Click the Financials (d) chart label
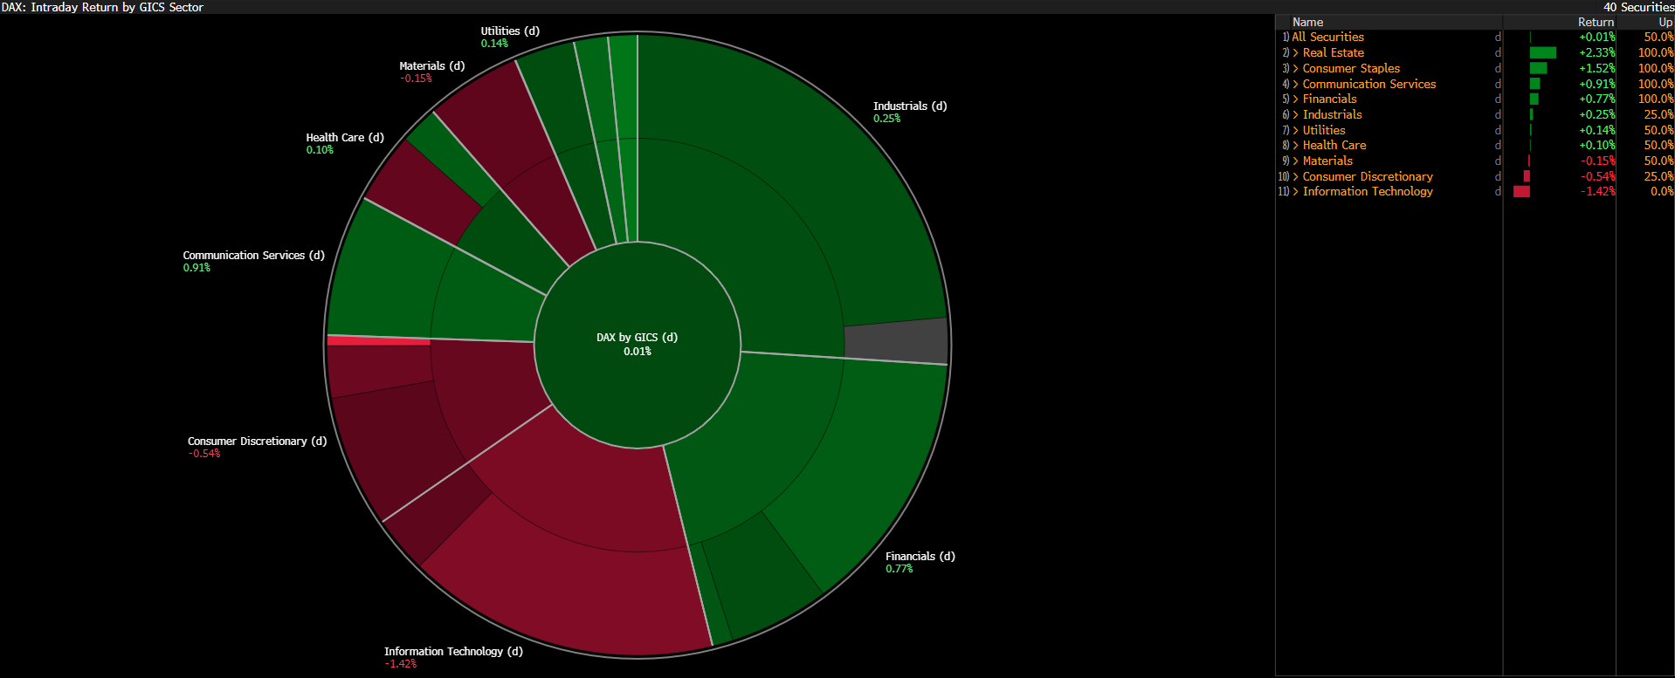This screenshot has width=1675, height=678. [920, 557]
